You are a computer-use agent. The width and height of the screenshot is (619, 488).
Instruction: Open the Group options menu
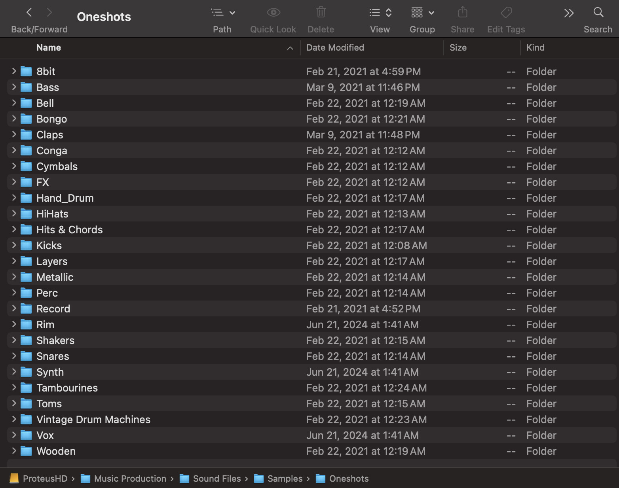click(422, 13)
